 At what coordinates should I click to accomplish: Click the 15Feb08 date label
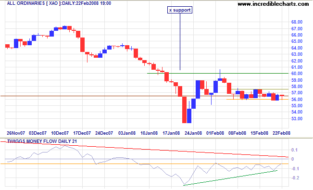click(260, 133)
